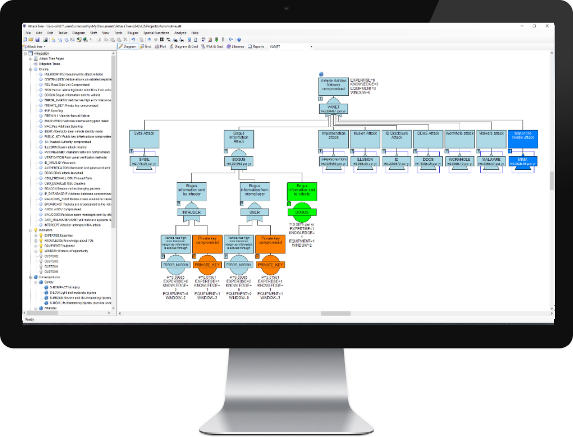Screen dimensions: 573x437
Task: Click the Save icon in the toolbar
Action: (37, 40)
